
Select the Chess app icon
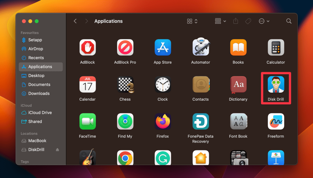click(x=126, y=84)
